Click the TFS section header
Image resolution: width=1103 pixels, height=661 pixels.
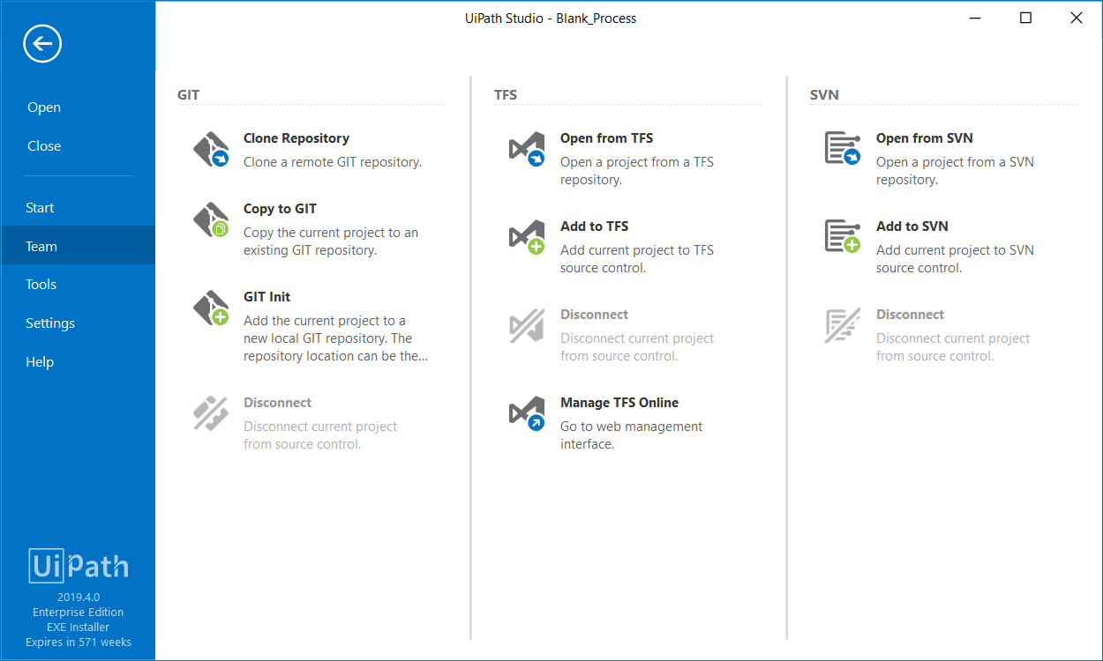(x=506, y=94)
